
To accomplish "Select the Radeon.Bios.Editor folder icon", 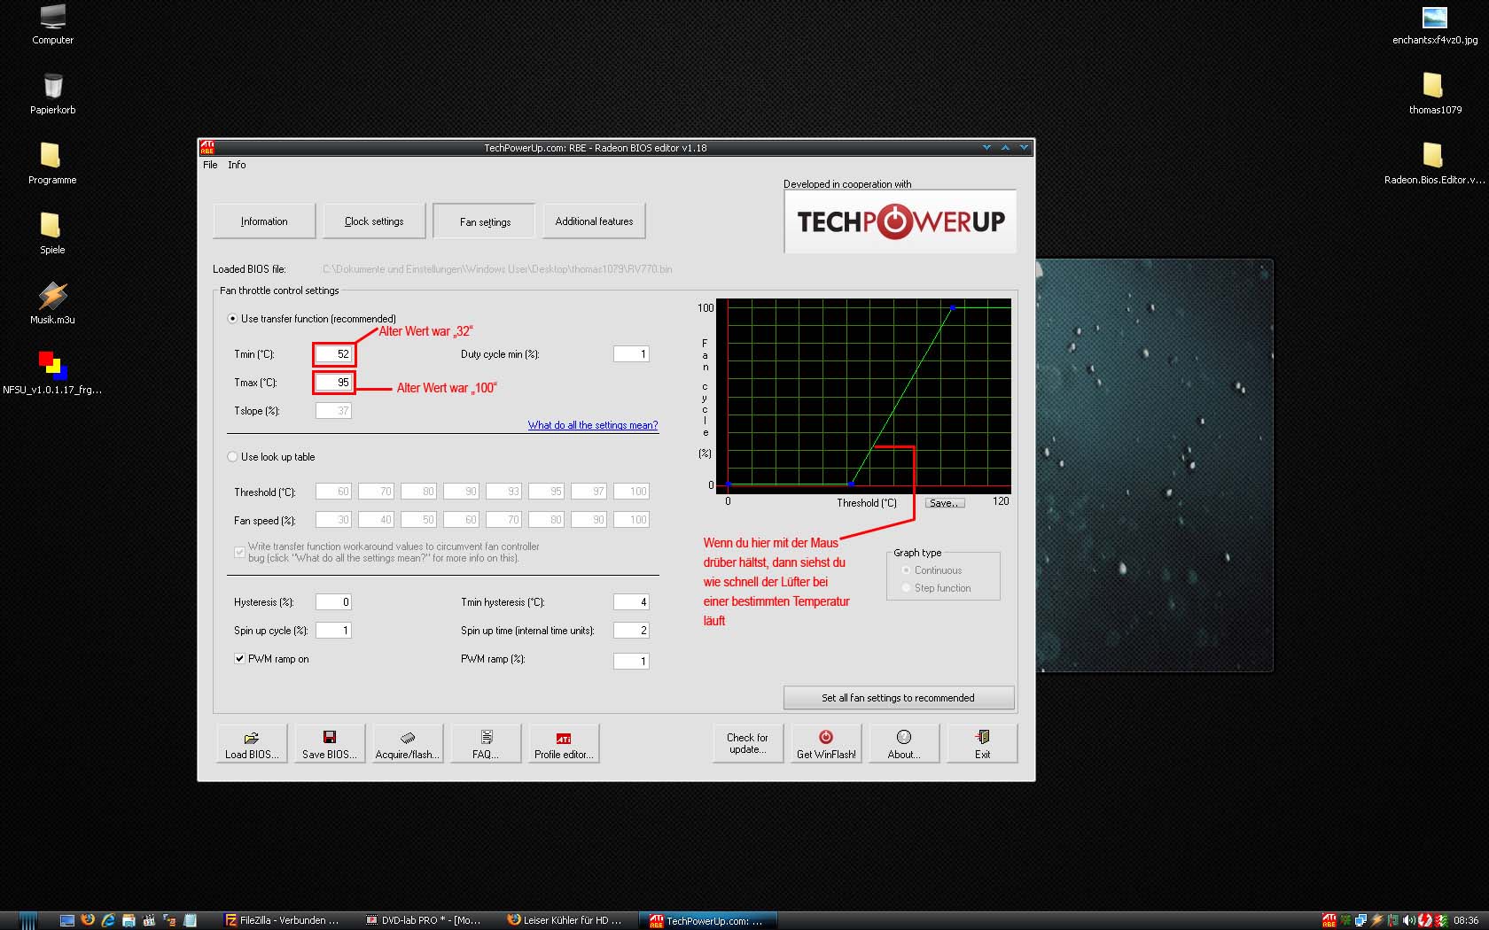I will tap(1435, 165).
